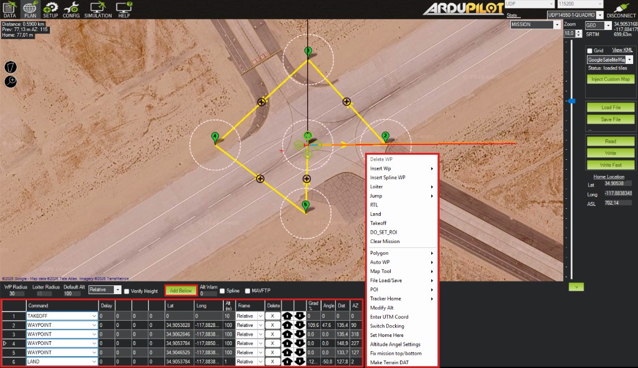Open the SIMULATION screen

[x=98, y=9]
